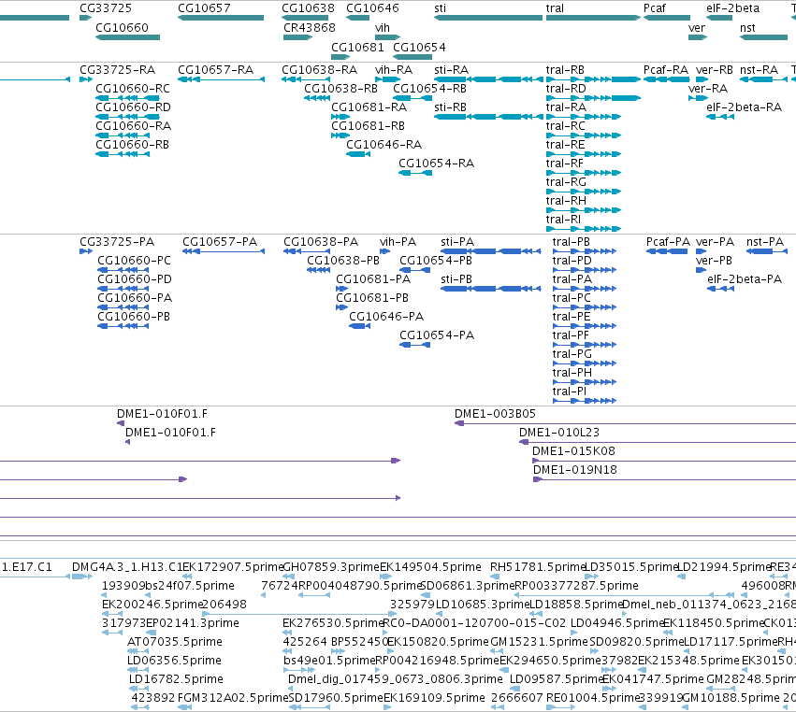This screenshot has height=712, width=796.
Task: Open protein CG10646-PA label
Action: click(386, 317)
